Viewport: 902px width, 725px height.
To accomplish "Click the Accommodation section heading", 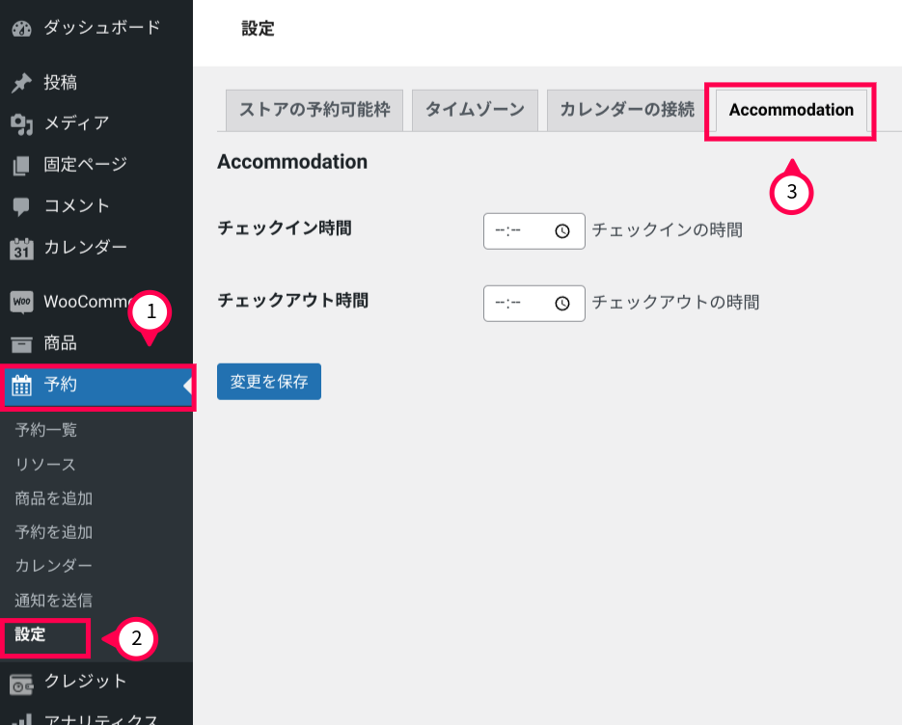I will coord(292,162).
